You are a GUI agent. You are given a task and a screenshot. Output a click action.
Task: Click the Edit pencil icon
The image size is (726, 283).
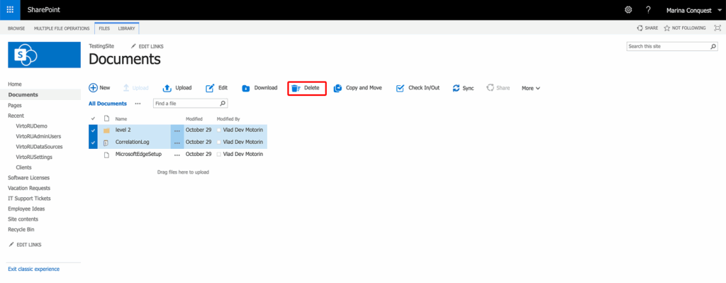(210, 88)
